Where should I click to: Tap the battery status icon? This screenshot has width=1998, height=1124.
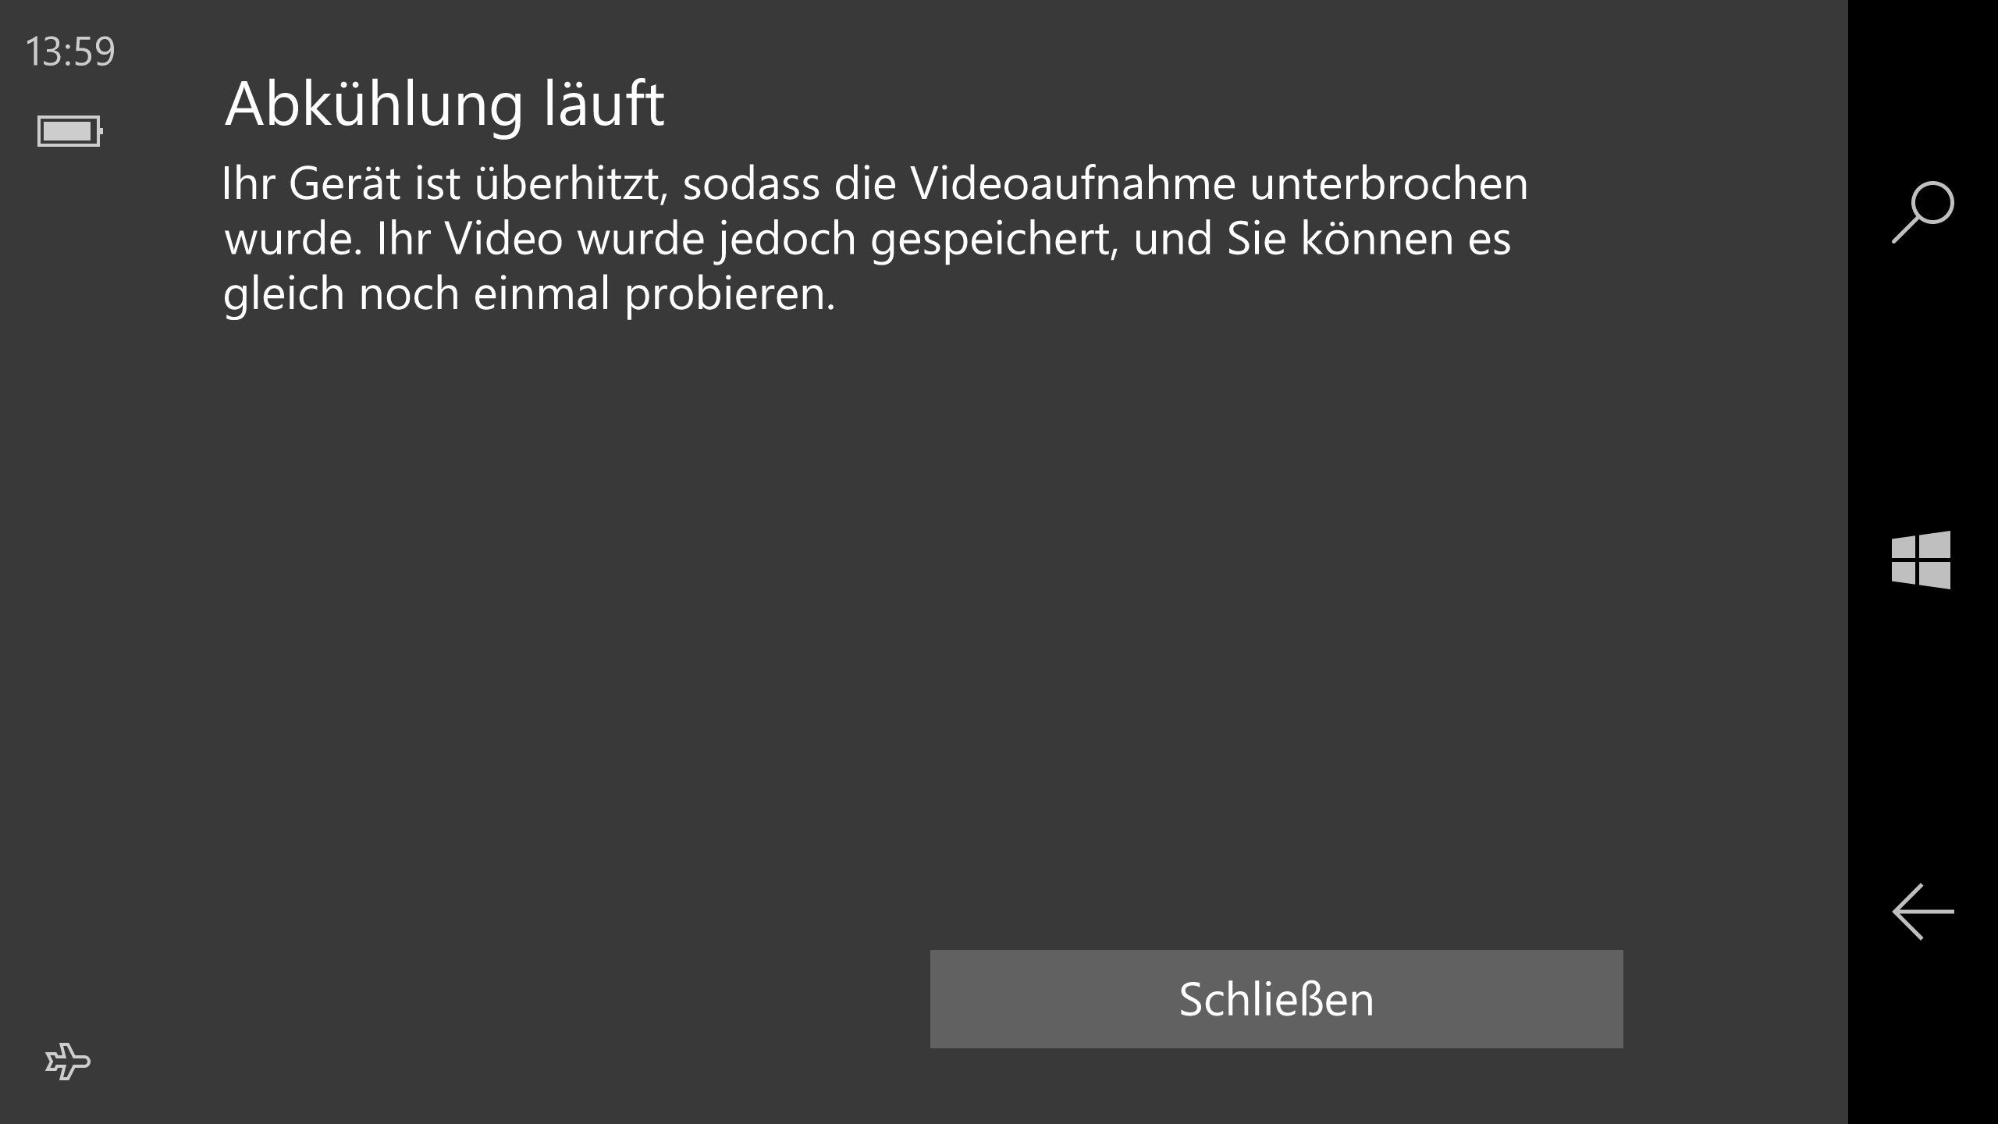(70, 130)
